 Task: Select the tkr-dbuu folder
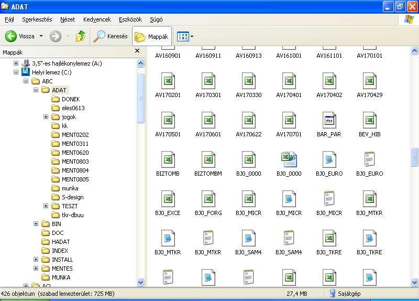point(68,215)
